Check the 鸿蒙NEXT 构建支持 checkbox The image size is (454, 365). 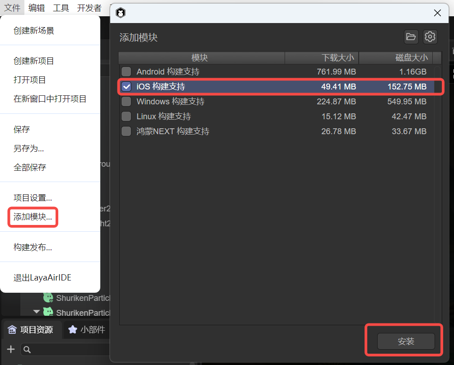[x=126, y=131]
